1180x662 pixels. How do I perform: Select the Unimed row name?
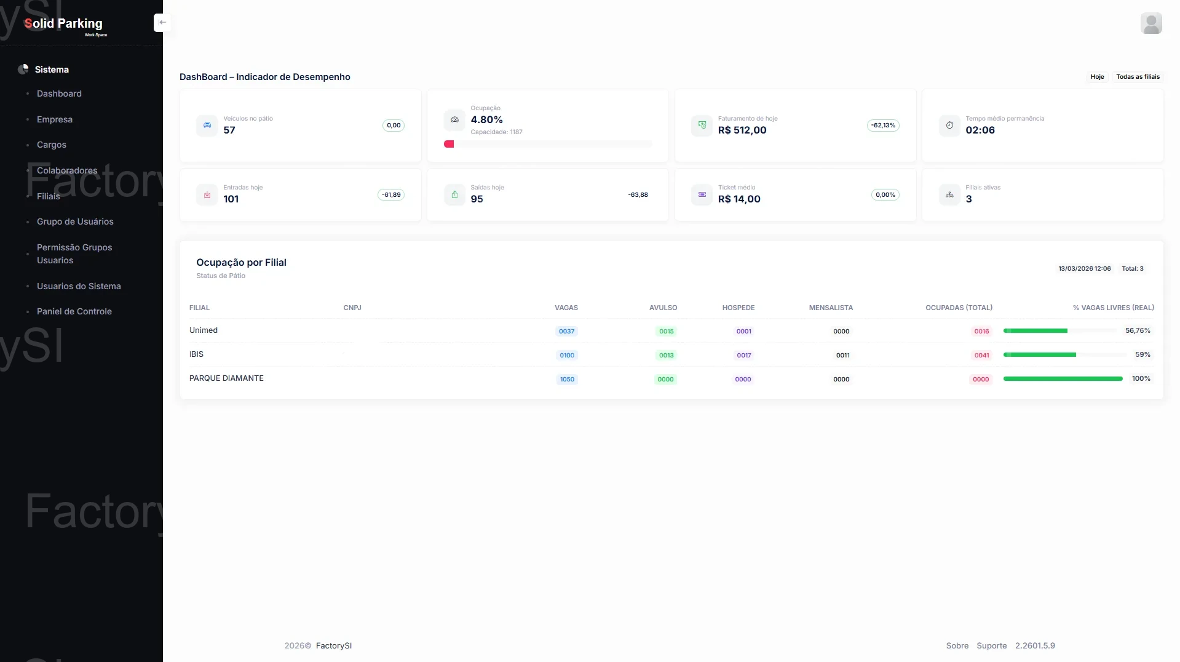(204, 330)
